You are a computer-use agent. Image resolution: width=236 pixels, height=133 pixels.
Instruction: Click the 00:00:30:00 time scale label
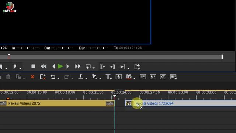[178, 92]
